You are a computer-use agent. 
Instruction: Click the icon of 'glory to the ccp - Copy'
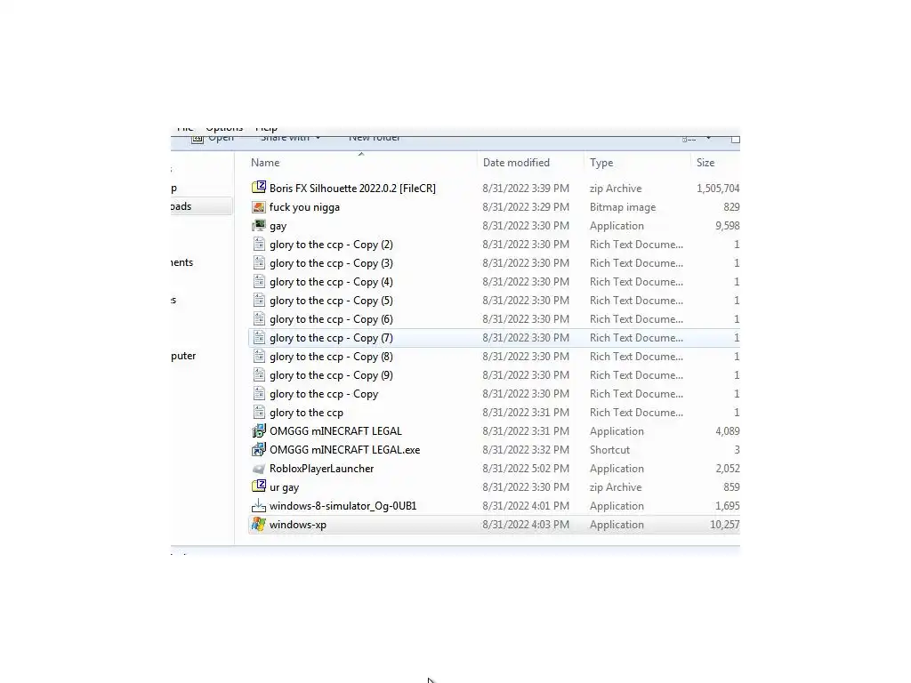coord(259,393)
